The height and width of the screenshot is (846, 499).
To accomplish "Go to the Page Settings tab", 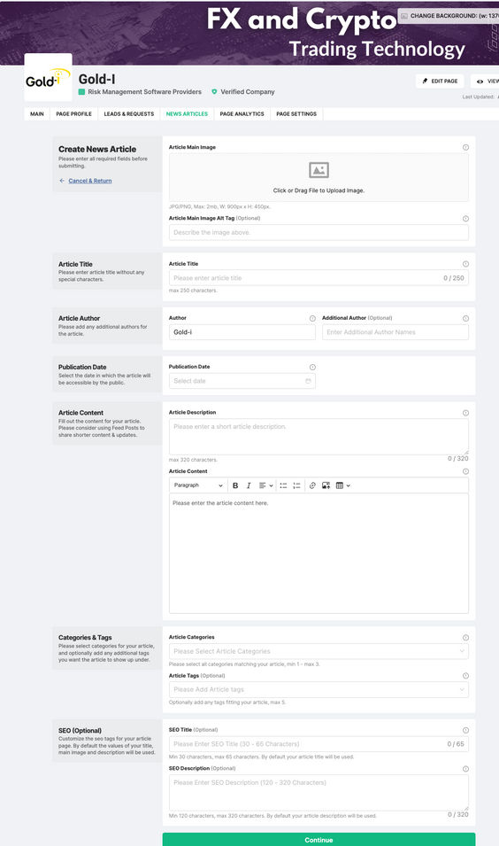I will 296,114.
